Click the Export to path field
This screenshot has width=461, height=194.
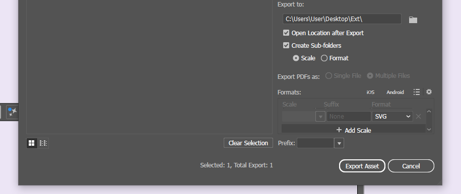342,19
